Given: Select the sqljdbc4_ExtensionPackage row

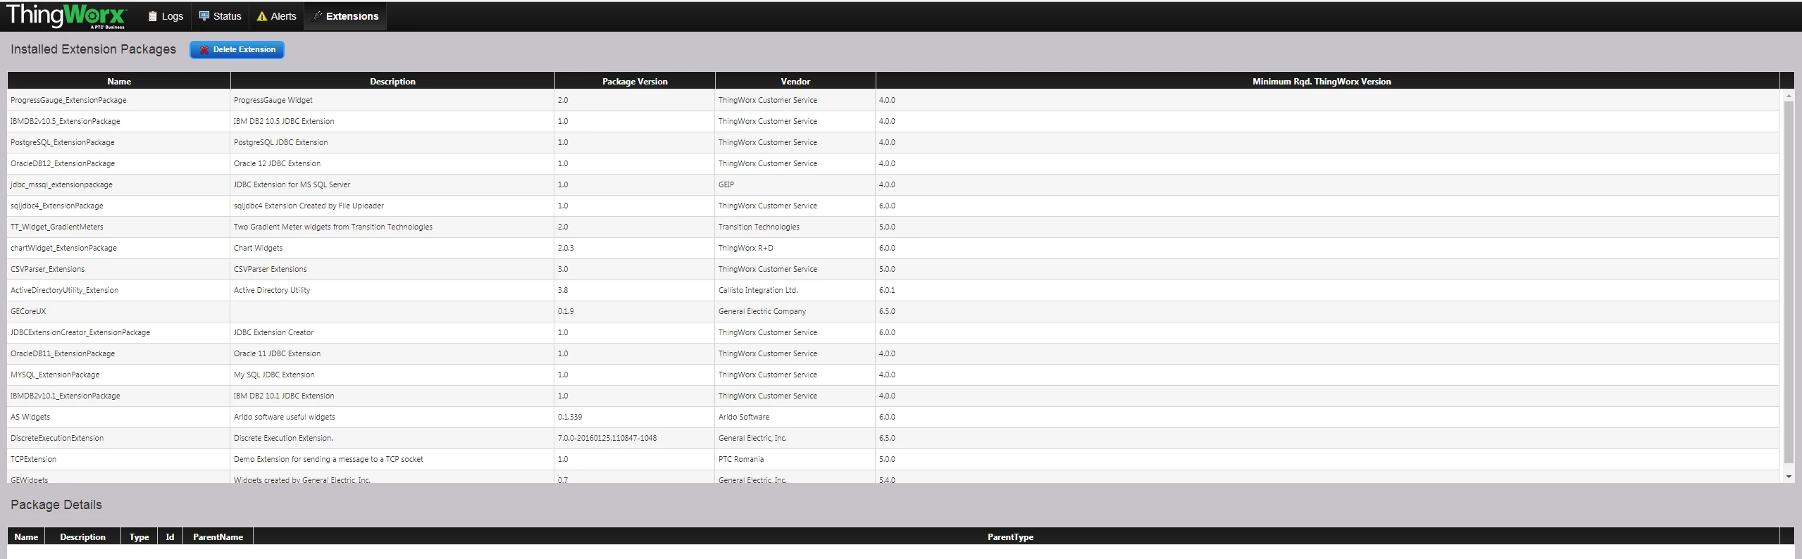Looking at the screenshot, I should tap(893, 206).
